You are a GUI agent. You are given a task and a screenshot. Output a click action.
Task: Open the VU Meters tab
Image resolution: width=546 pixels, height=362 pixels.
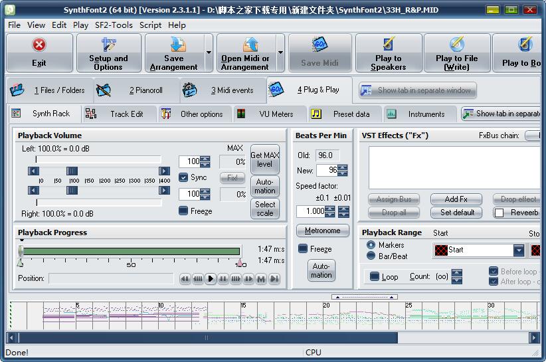270,114
